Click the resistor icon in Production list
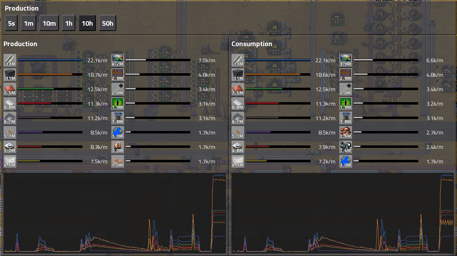 pyautogui.click(x=10, y=132)
